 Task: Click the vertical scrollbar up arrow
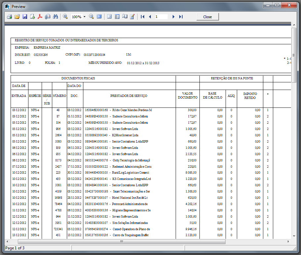[294, 25]
